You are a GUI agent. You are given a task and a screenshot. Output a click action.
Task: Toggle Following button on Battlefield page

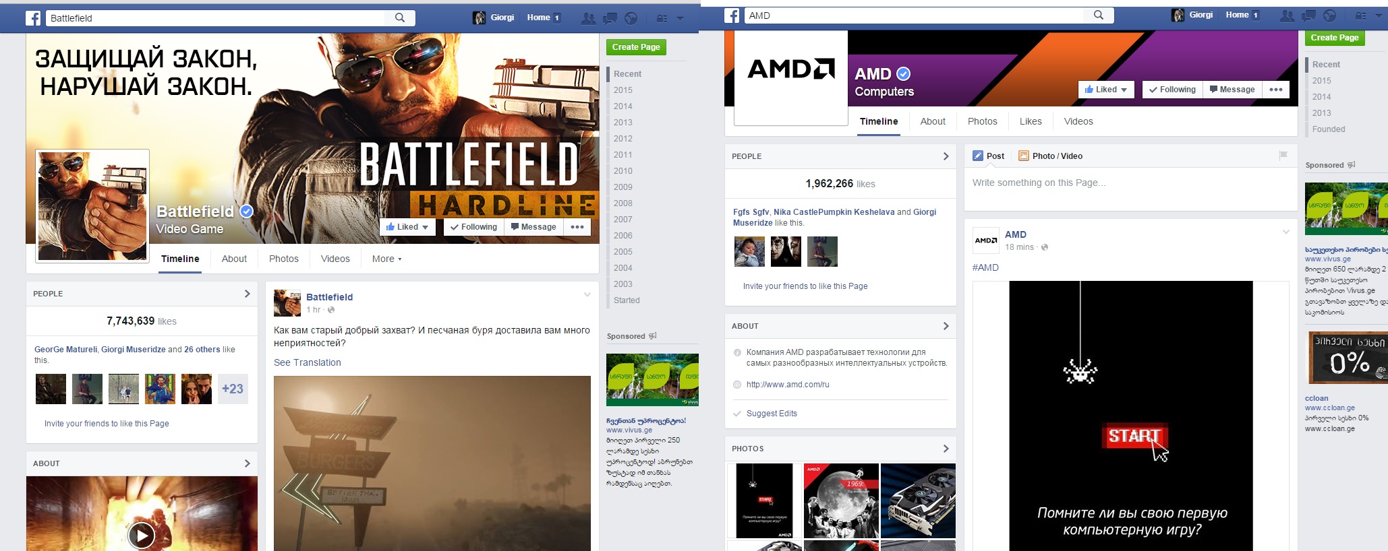473,227
